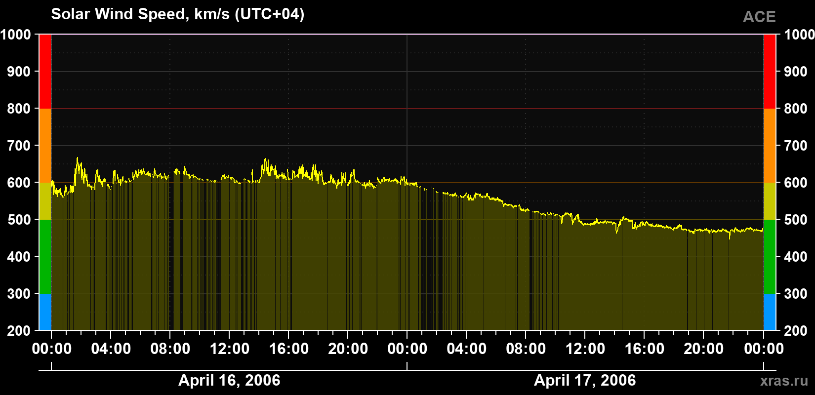Click the green color band on left scale
The width and height of the screenshot is (815, 395).
[x=45, y=257]
